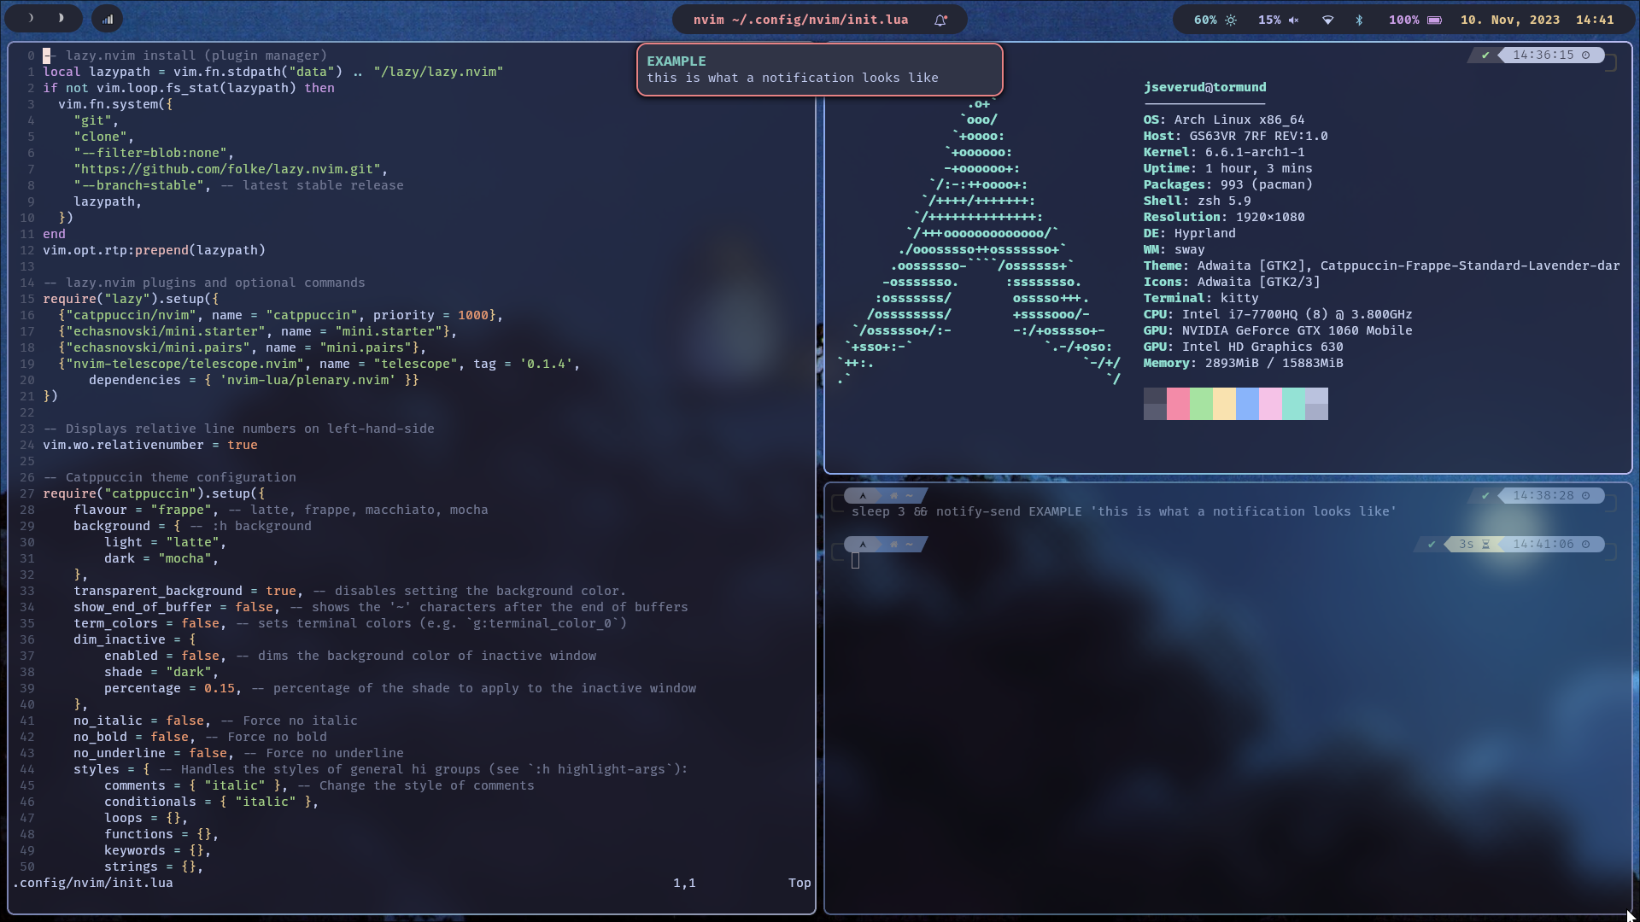Click the sleep 3 && notify-send command text
Image resolution: width=1640 pixels, height=922 pixels.
1123,511
